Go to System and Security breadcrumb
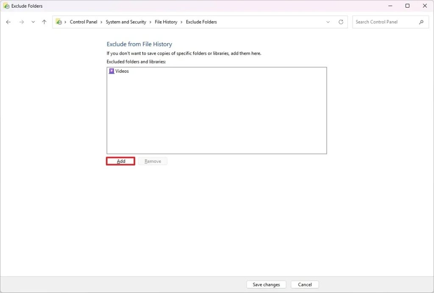The image size is (434, 293). (126, 22)
